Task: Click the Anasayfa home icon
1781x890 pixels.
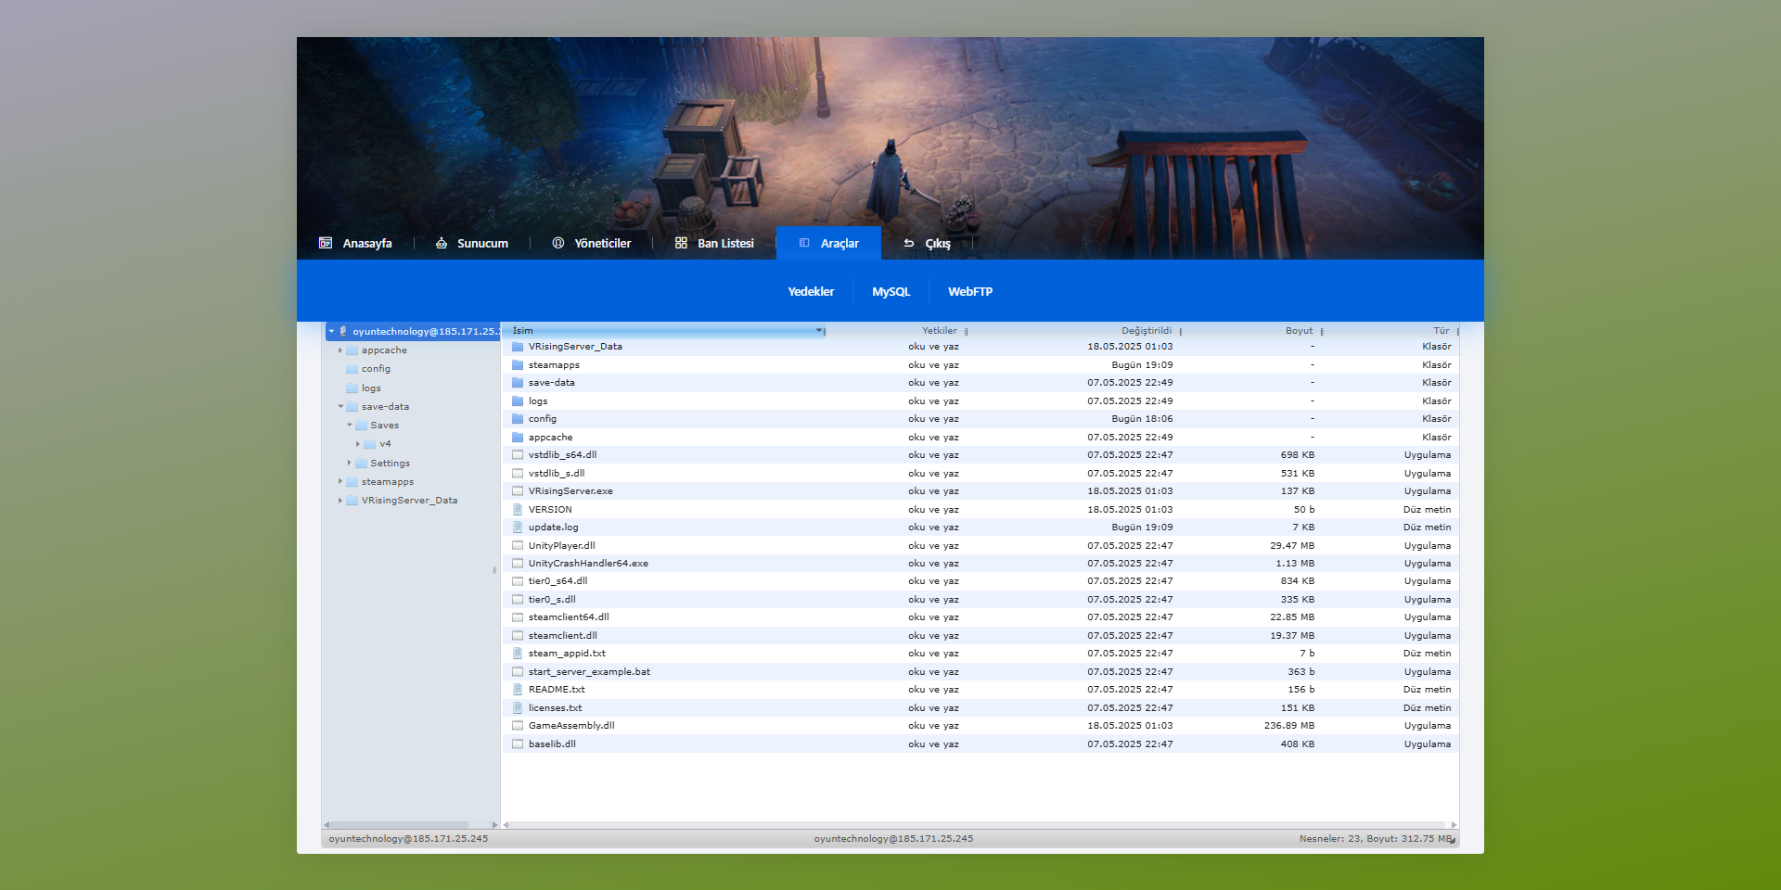Action: [x=326, y=243]
